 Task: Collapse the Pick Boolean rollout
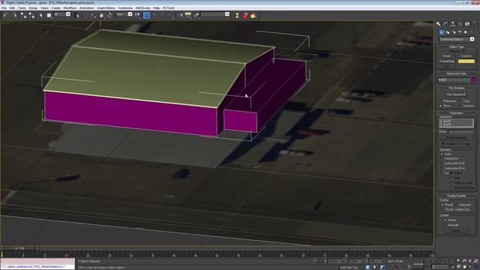[x=457, y=88]
